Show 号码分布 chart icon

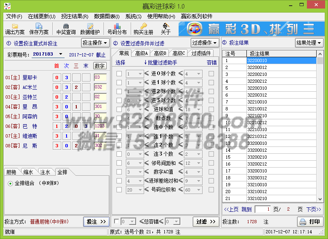point(117,29)
